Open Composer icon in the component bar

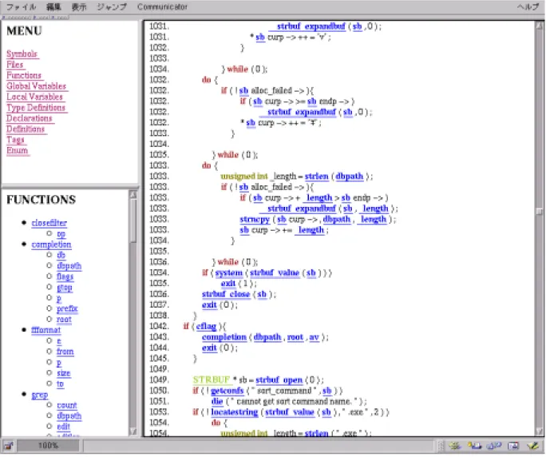[x=532, y=446]
